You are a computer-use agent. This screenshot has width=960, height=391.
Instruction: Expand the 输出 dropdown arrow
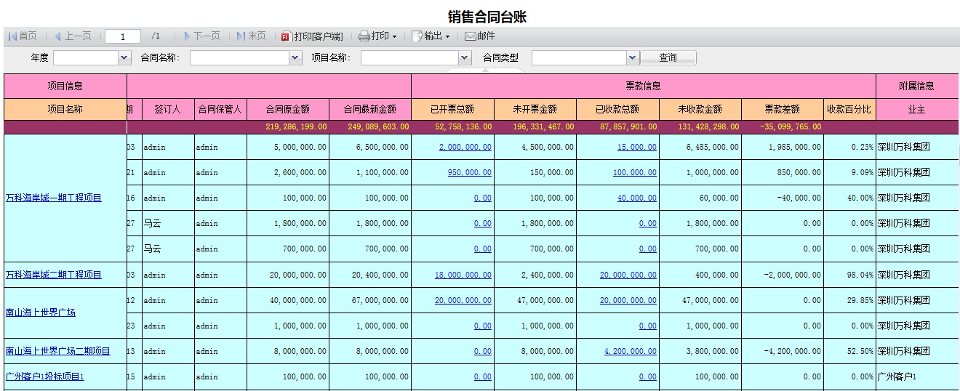447,36
